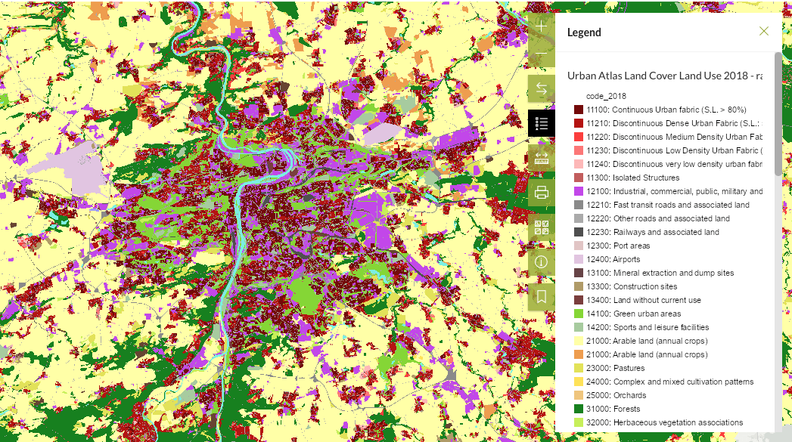Open the information panel
792x442 pixels.
pos(541,261)
